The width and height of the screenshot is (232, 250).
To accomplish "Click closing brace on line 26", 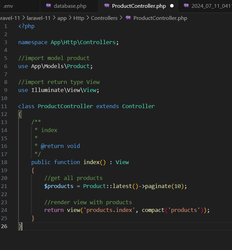I will [x=20, y=226].
